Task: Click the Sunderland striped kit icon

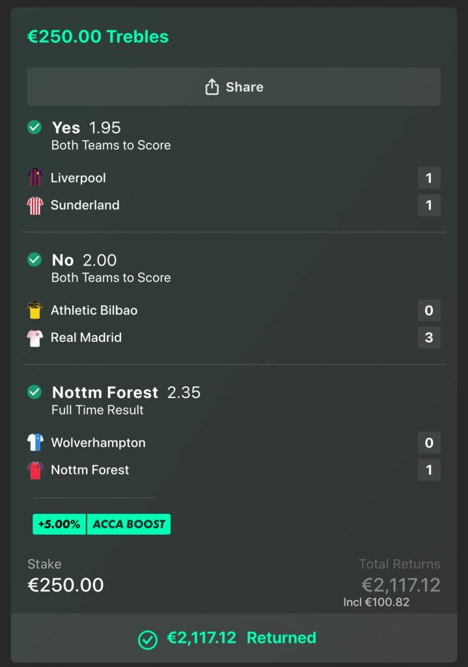Action: coord(34,205)
